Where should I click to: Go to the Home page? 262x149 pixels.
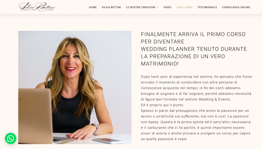(x=93, y=7)
